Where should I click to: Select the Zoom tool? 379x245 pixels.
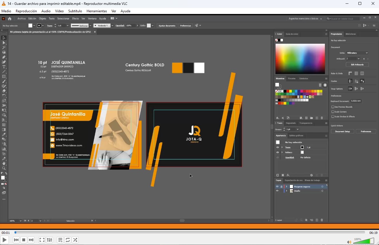click(x=4, y=168)
